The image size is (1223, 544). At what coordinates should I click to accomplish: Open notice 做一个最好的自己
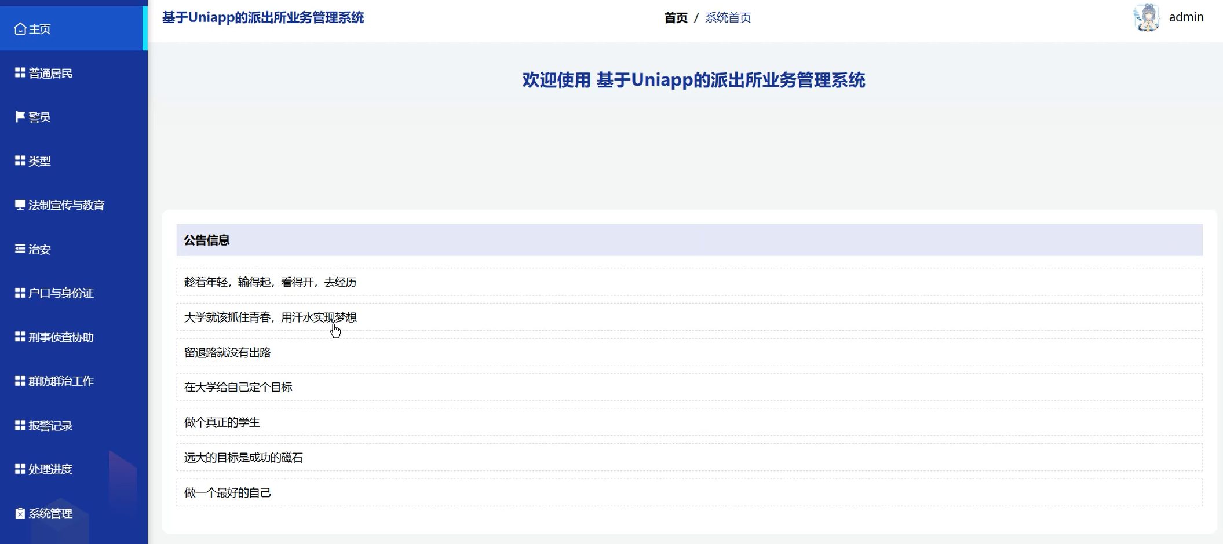pyautogui.click(x=689, y=492)
